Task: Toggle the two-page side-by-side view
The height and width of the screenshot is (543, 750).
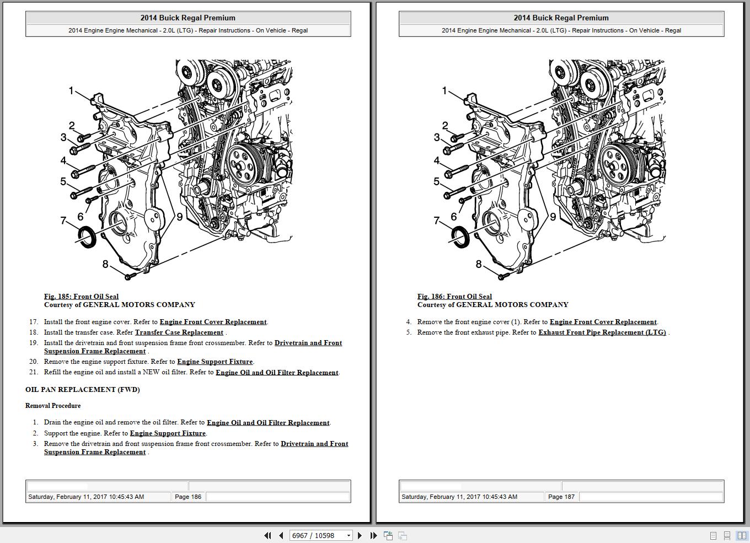Action: [x=740, y=535]
